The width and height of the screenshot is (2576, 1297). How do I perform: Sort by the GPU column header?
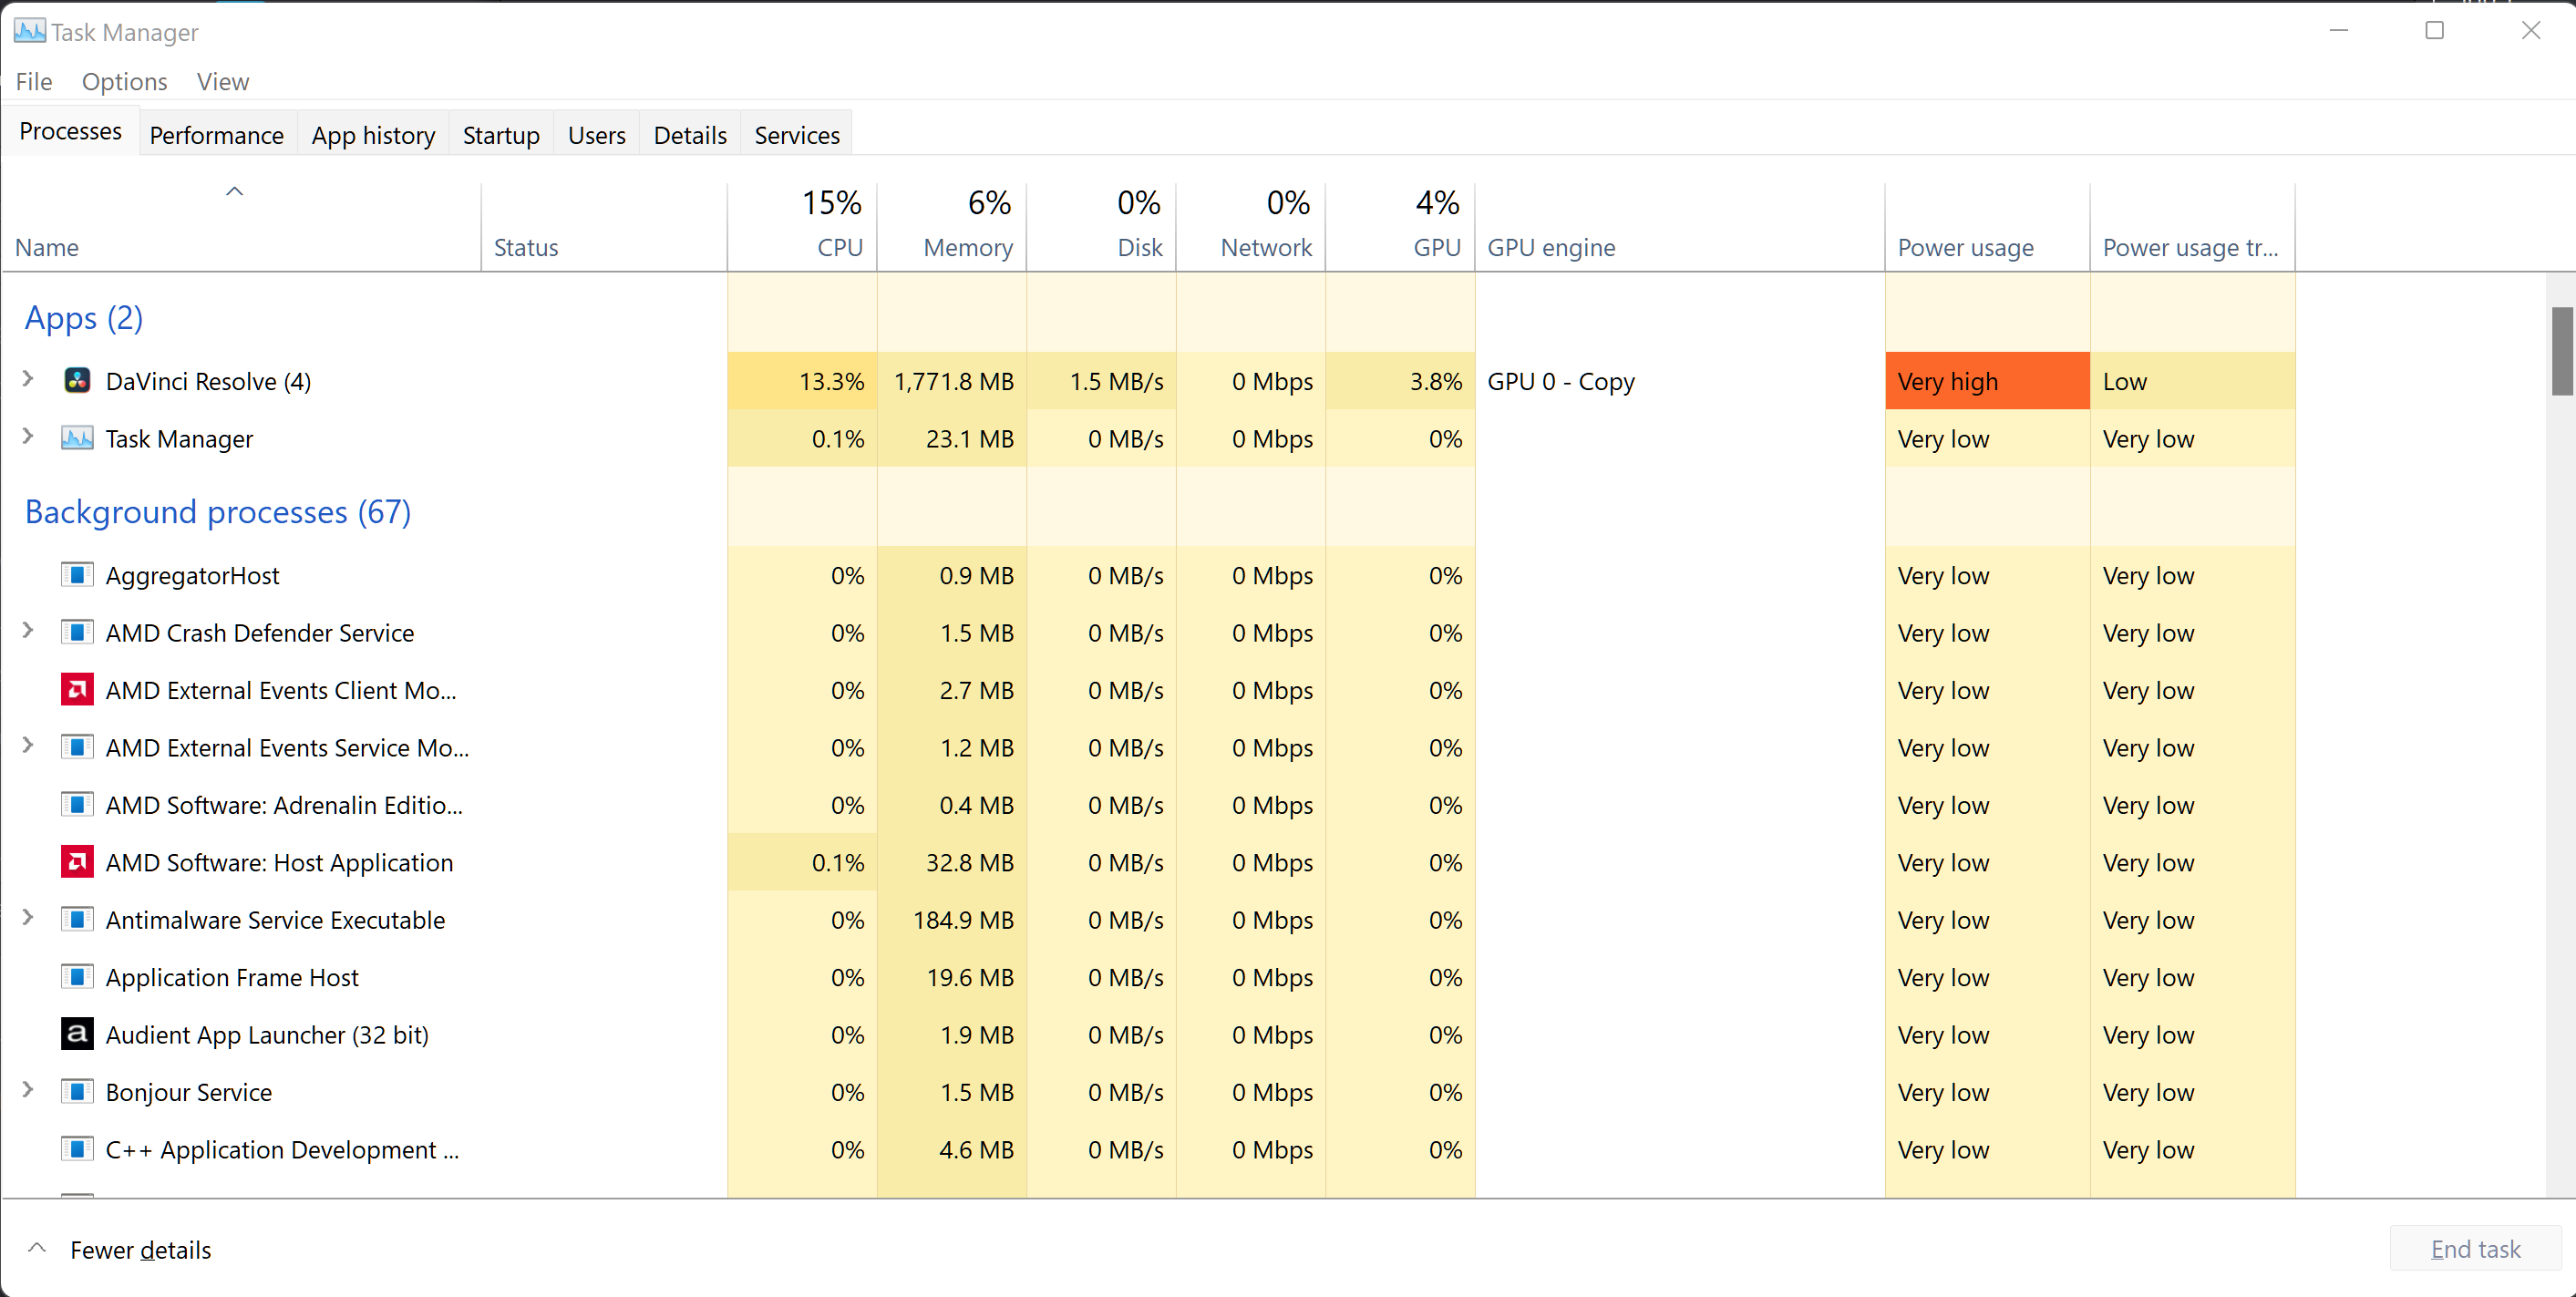tap(1400, 226)
